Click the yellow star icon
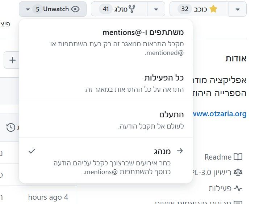This screenshot has width=259, height=204. click(213, 9)
